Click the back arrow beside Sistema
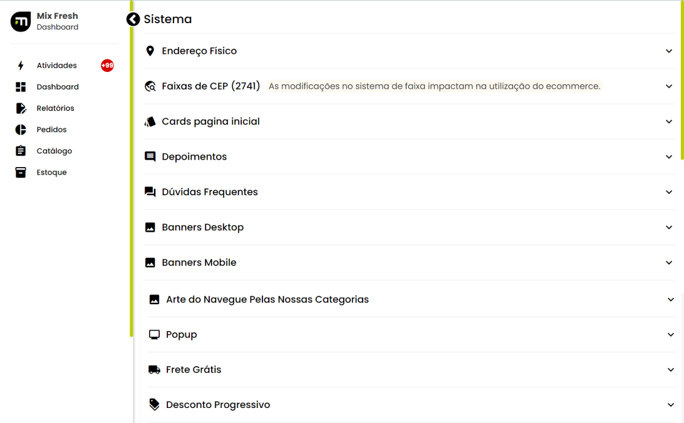The image size is (684, 423). click(133, 19)
